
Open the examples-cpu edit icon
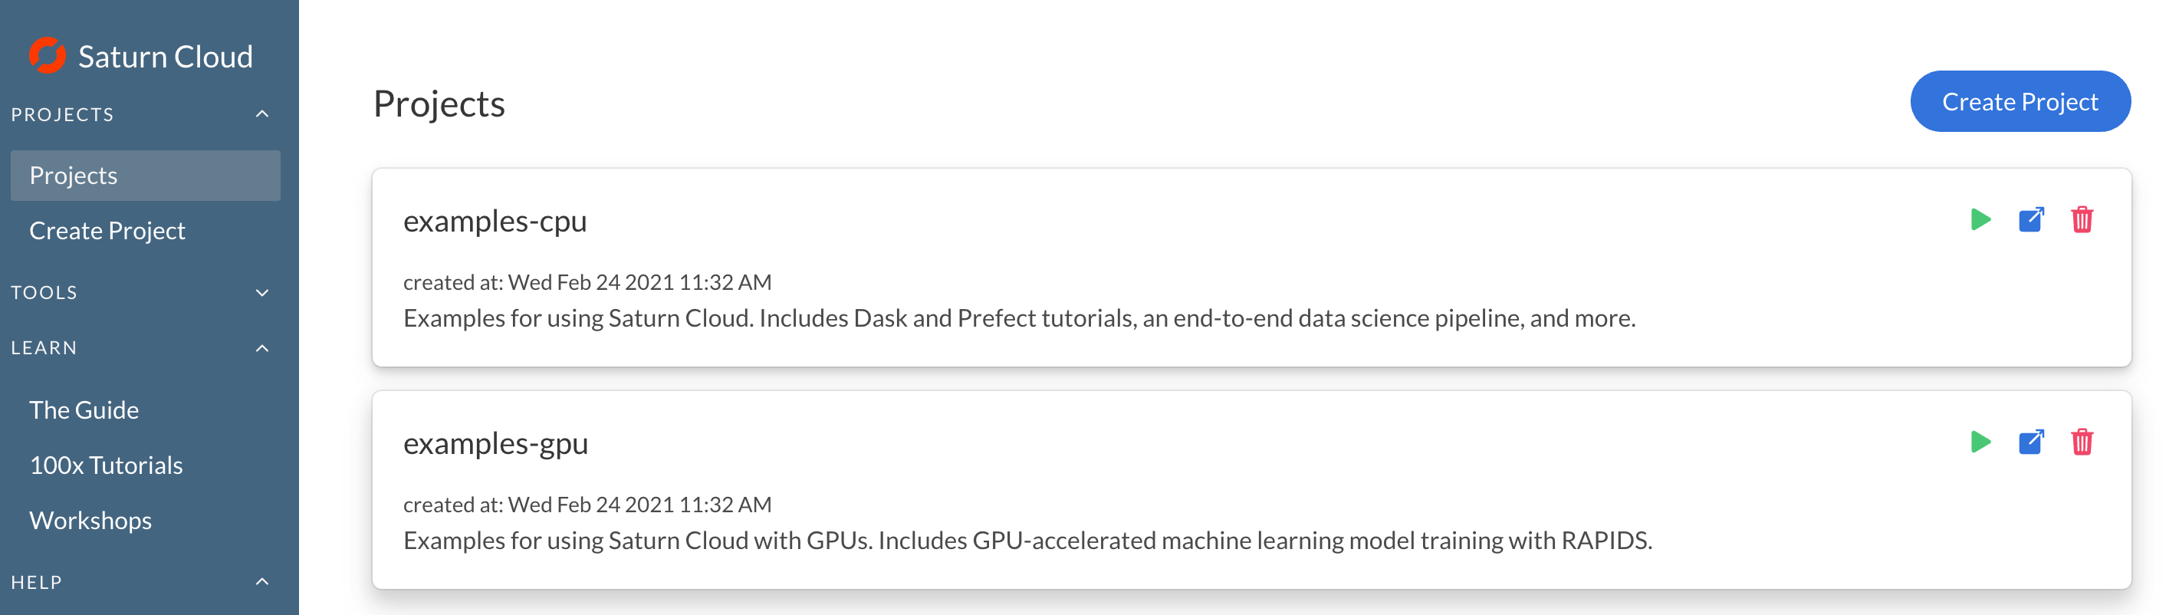(2031, 220)
